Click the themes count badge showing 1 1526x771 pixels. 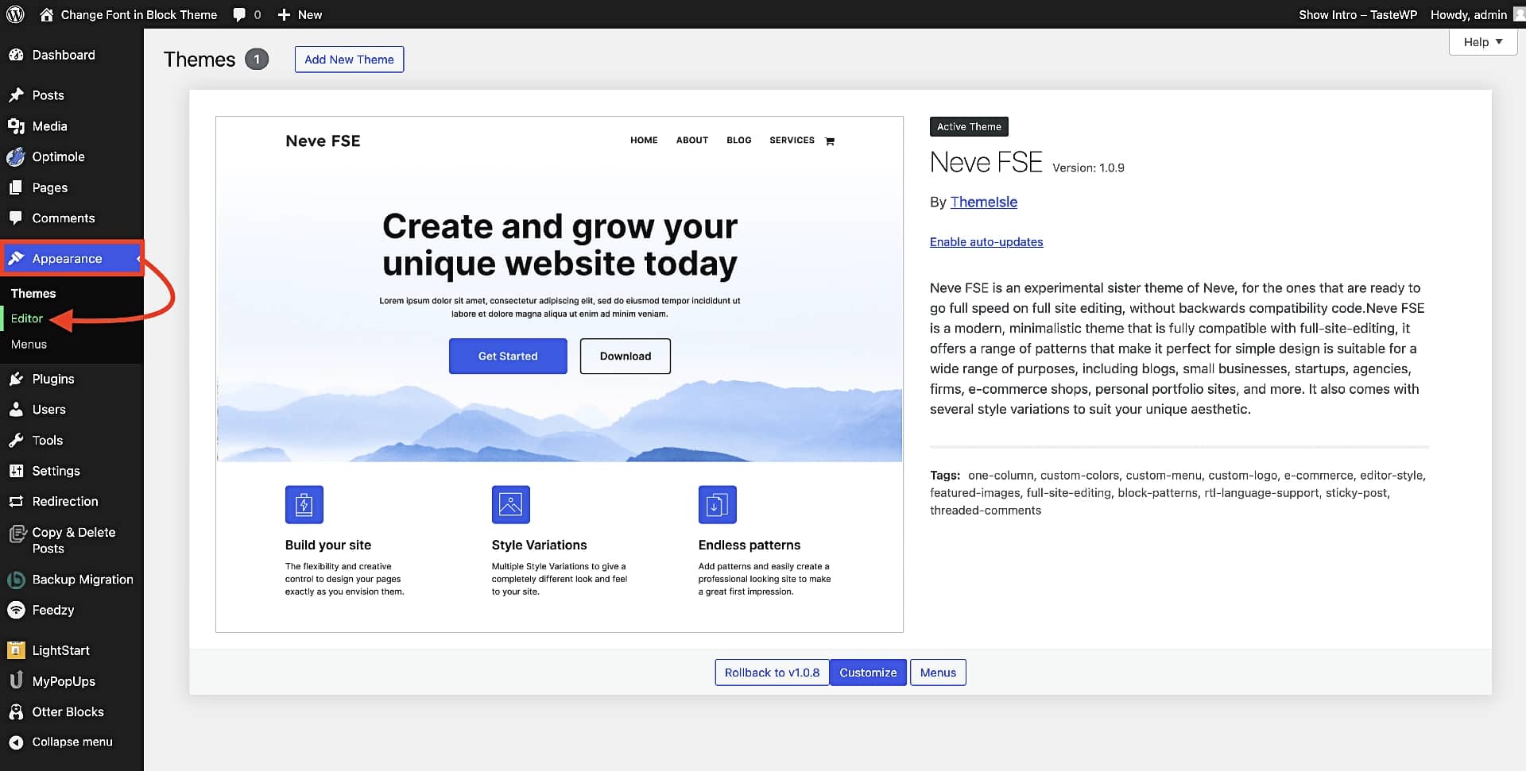tap(257, 60)
